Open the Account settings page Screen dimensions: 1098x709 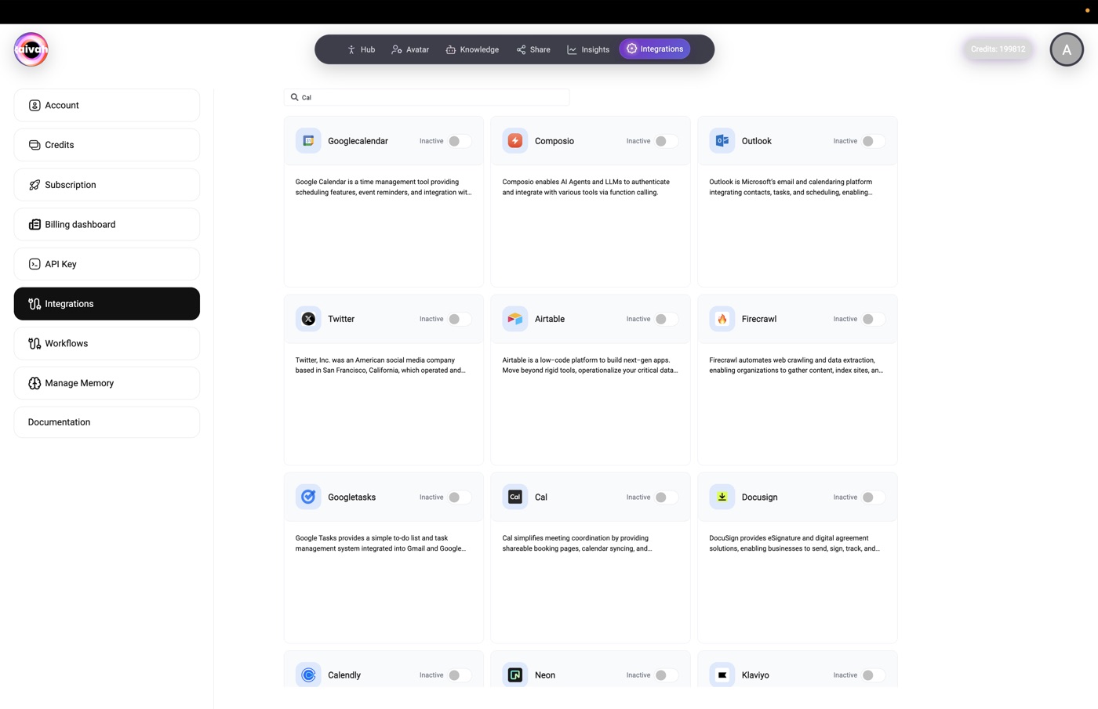[107, 105]
